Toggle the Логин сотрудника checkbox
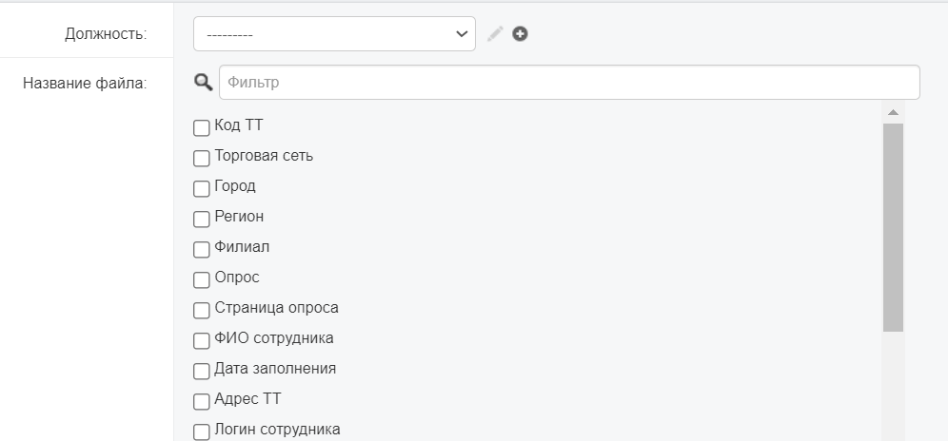Screen dimensions: 948x441 (202, 431)
